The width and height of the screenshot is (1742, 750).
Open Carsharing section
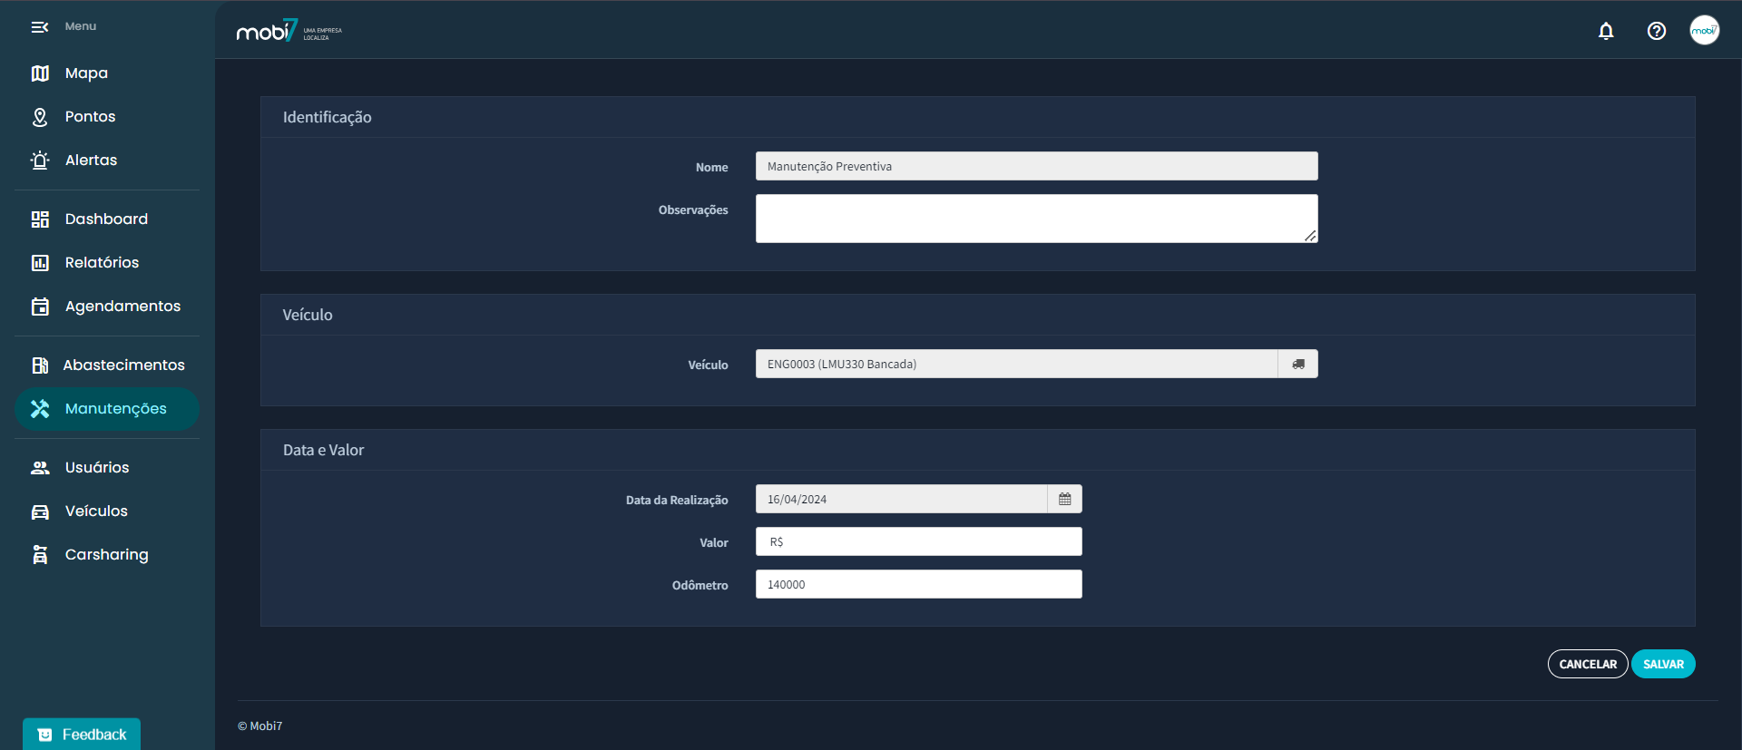pyautogui.click(x=106, y=555)
